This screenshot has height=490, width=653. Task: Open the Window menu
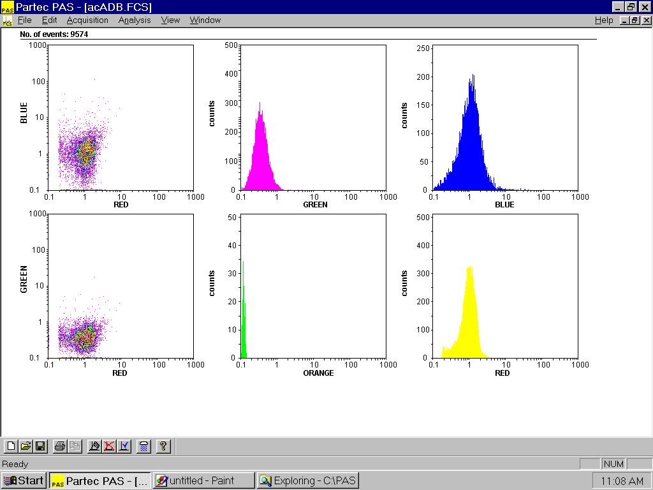point(205,20)
